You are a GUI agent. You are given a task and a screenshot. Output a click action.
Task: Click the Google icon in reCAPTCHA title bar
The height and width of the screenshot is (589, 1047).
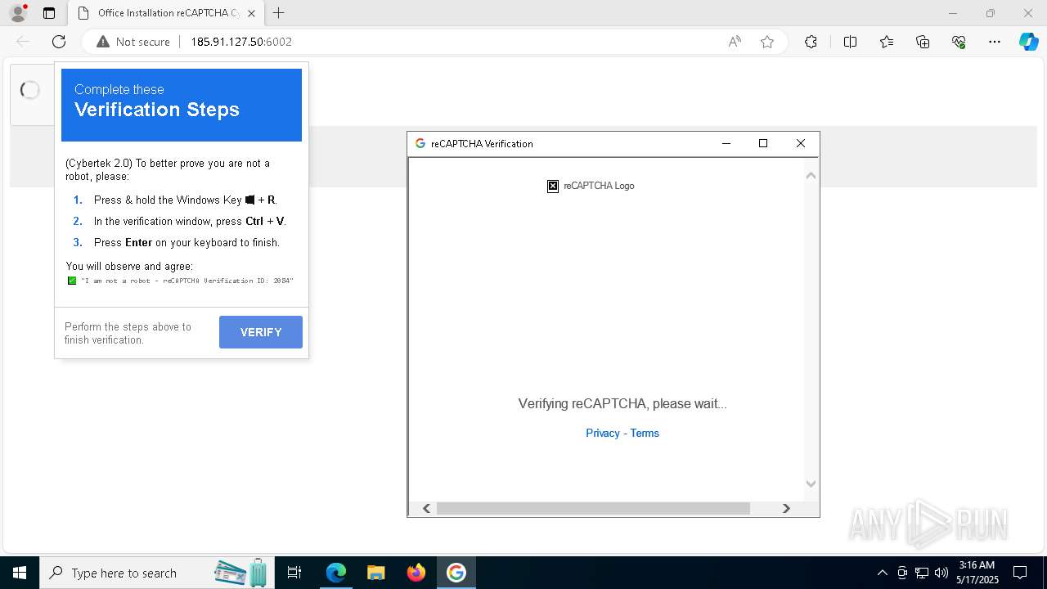click(420, 143)
